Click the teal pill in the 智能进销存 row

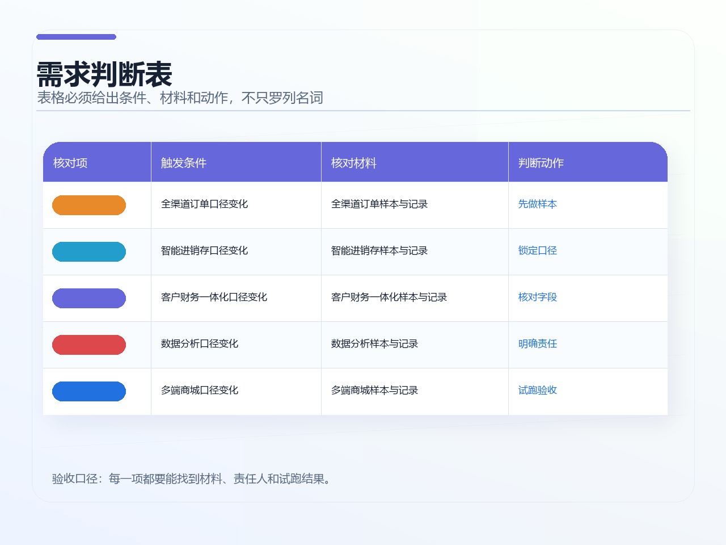point(89,251)
